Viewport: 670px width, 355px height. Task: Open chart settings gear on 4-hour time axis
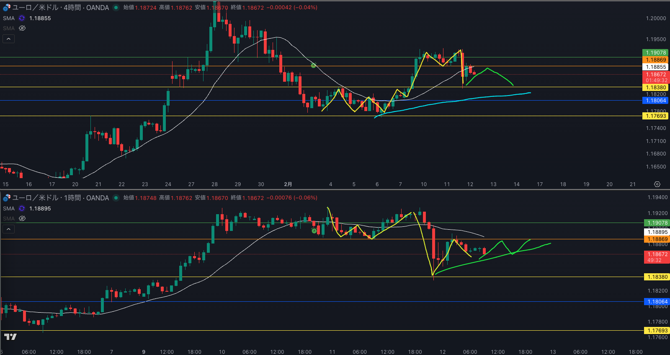click(x=657, y=184)
